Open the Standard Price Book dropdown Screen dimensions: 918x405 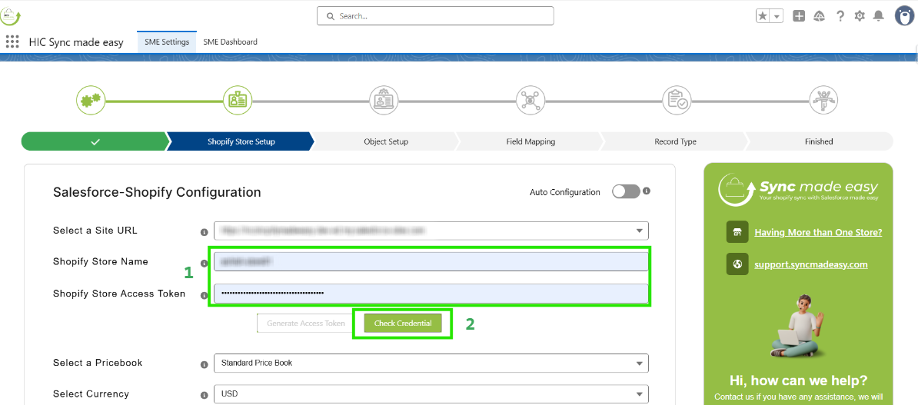431,363
